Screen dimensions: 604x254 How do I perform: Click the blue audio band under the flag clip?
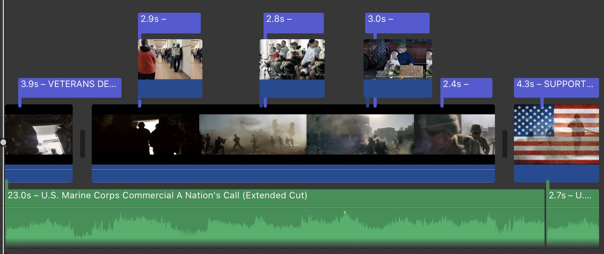coord(556,174)
